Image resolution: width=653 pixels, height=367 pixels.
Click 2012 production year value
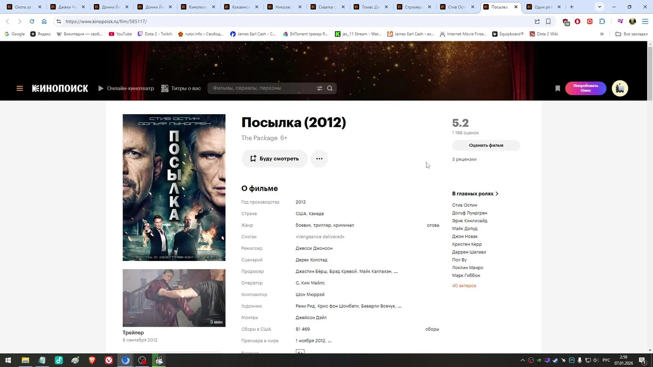(300, 202)
